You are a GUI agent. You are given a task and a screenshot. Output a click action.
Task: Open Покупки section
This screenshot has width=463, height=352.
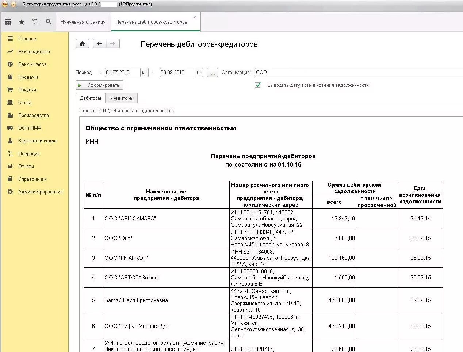pyautogui.click(x=27, y=90)
